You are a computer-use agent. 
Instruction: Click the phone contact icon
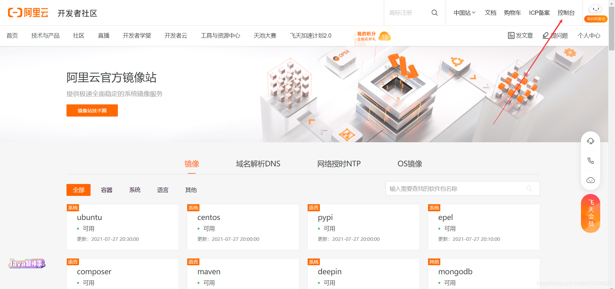[591, 161]
